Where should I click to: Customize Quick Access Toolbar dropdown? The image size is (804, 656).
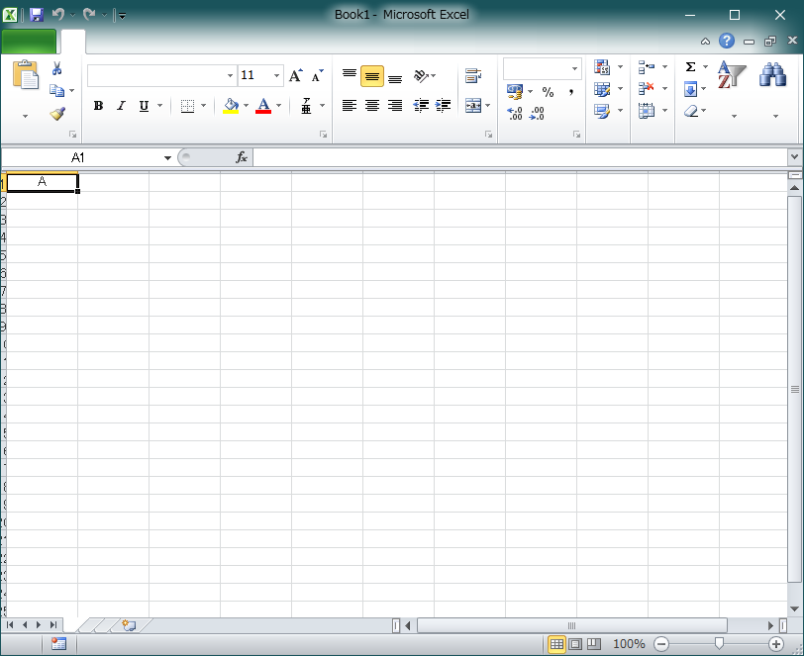pos(122,16)
